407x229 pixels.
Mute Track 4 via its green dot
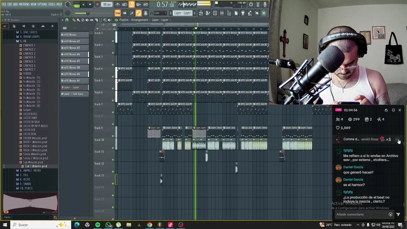coord(113,77)
